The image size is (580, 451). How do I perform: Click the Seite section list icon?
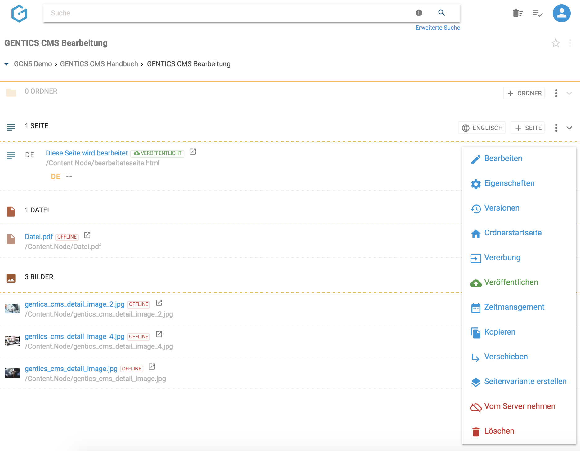[x=11, y=127]
